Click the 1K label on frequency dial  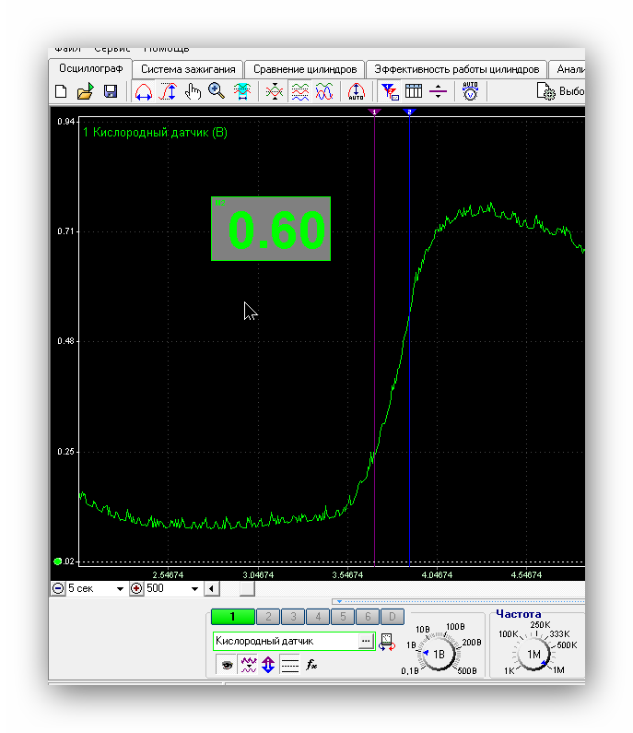tap(510, 671)
